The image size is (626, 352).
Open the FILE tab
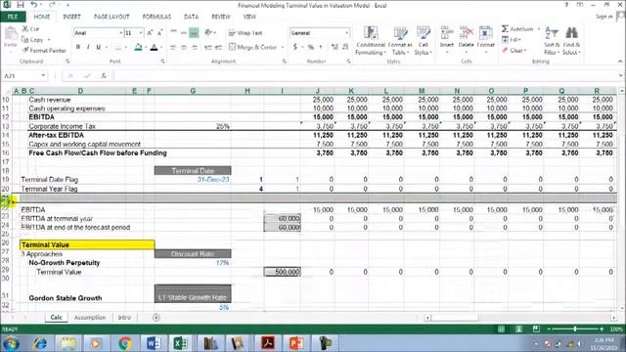point(13,17)
